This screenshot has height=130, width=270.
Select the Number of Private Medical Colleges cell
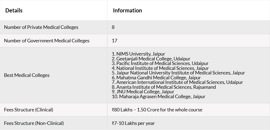coord(54,27)
